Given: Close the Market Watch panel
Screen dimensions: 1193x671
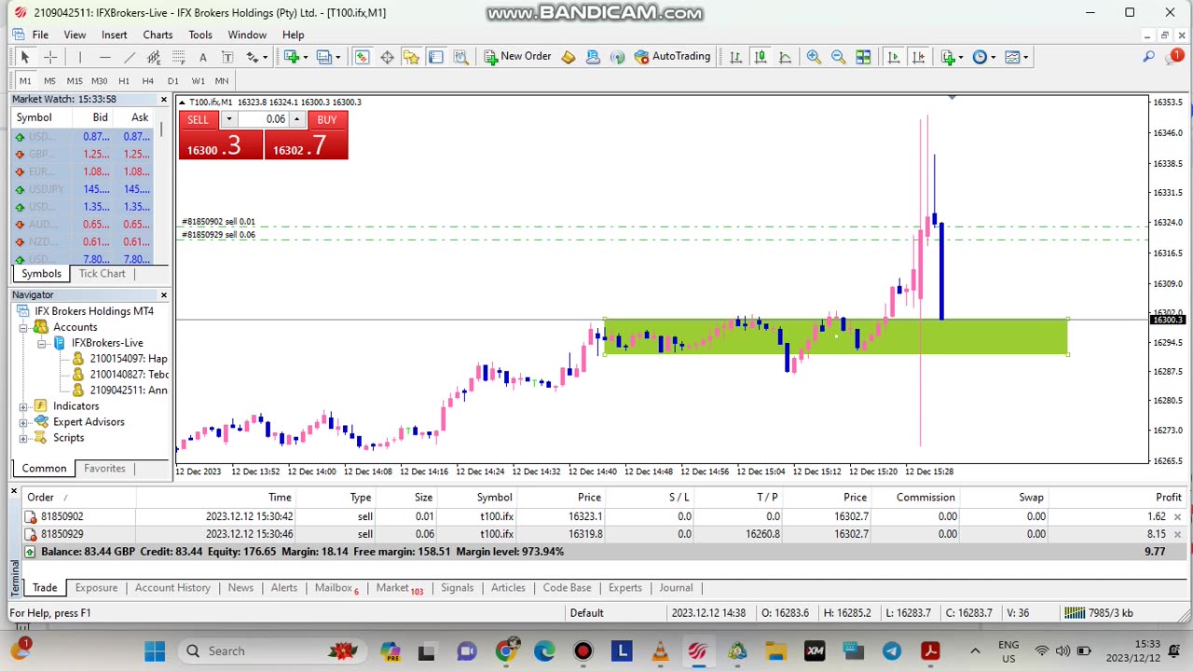Looking at the screenshot, I should click(164, 99).
